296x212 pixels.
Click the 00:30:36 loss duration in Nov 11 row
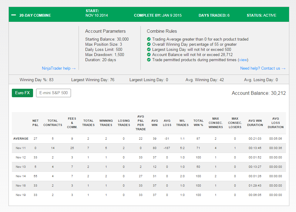click(x=276, y=148)
